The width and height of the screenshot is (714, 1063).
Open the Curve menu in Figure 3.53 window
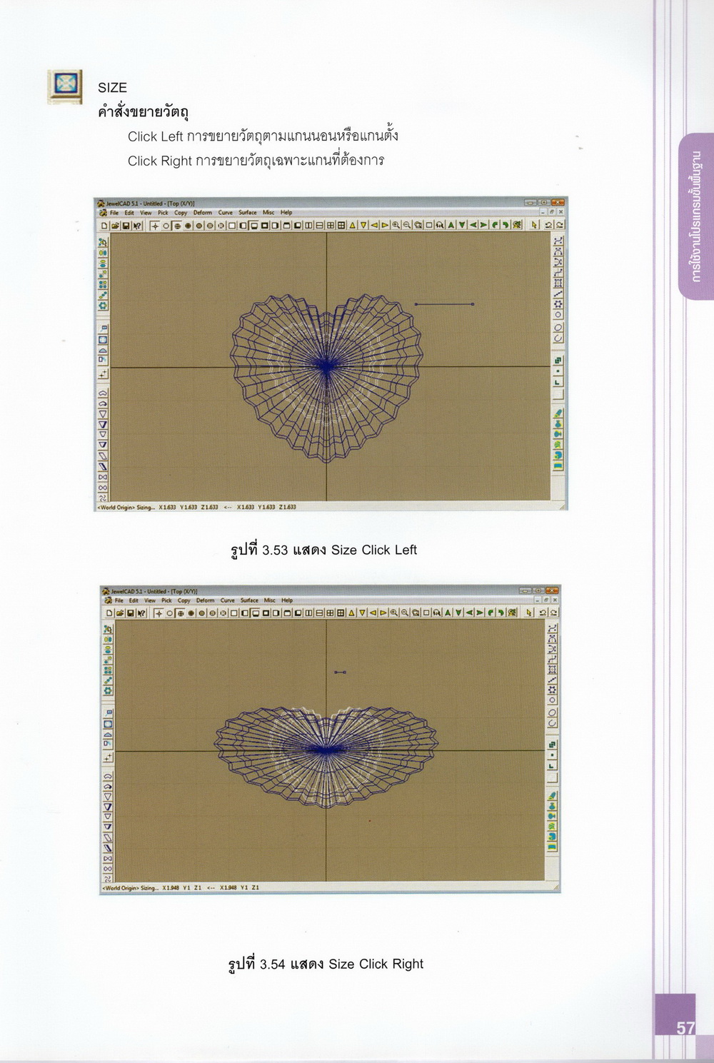[x=225, y=213]
